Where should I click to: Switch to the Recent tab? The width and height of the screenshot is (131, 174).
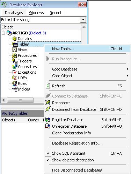56,13
